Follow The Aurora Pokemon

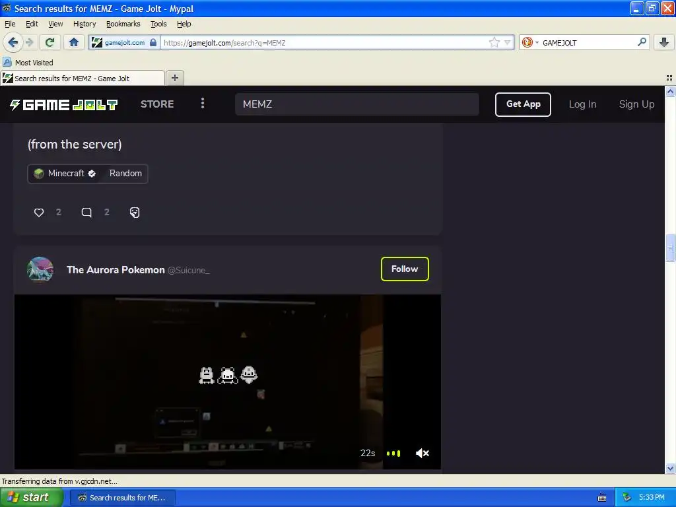pyautogui.click(x=405, y=269)
